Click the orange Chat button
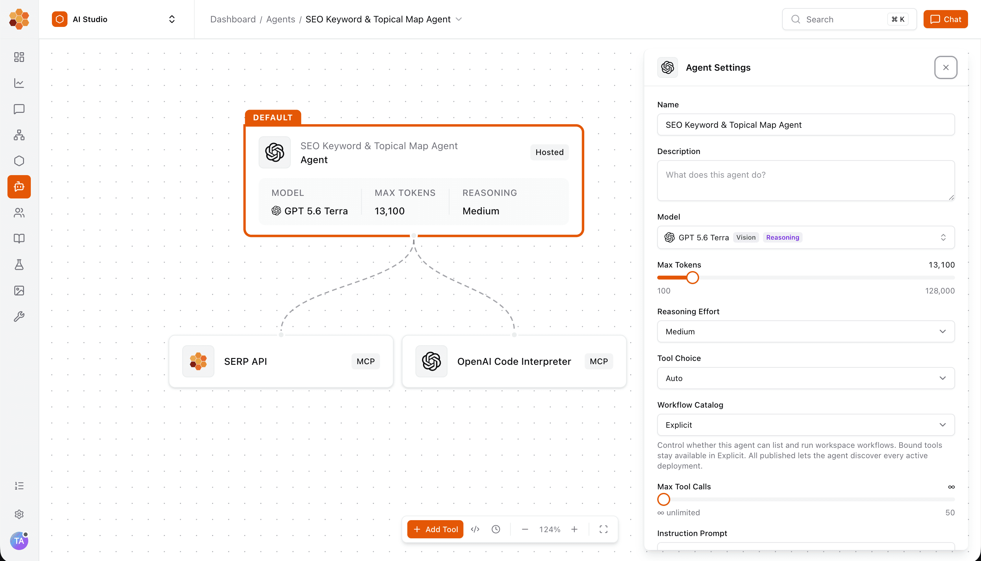981x561 pixels. (945, 19)
